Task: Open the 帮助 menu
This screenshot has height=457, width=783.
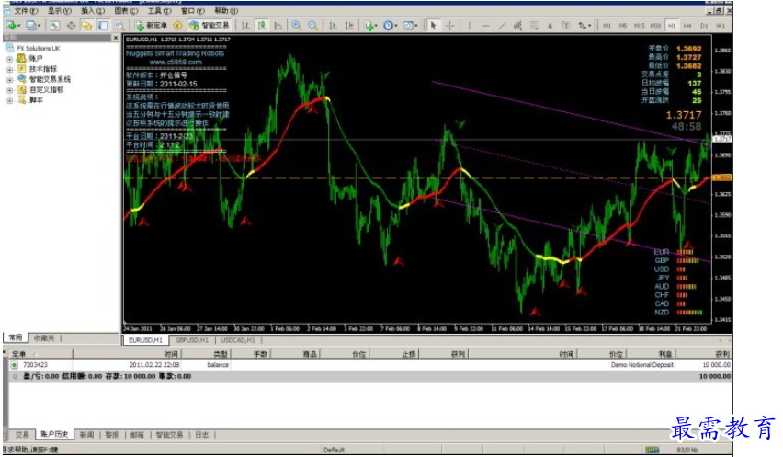Action: [x=226, y=10]
